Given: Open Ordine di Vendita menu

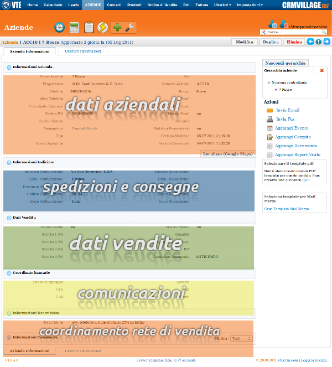Looking at the screenshot, I should (162, 4).
